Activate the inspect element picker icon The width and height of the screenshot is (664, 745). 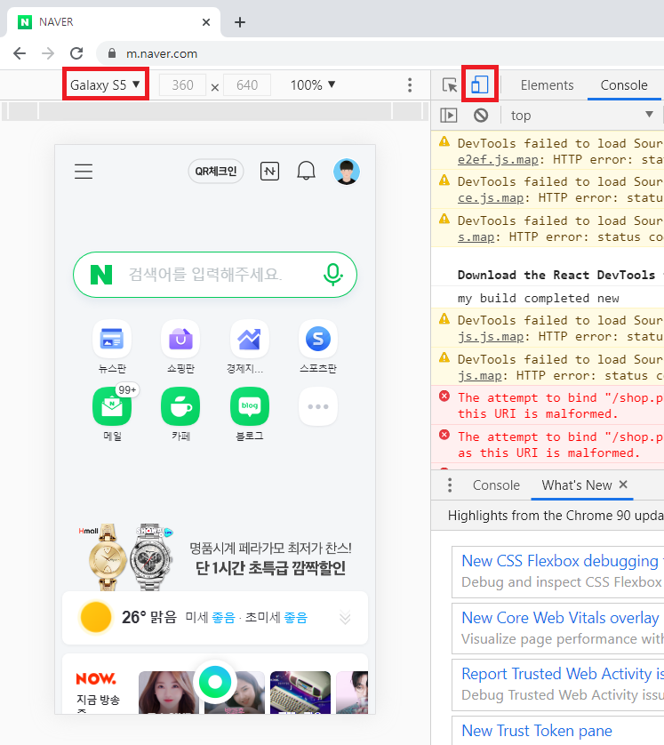[449, 85]
